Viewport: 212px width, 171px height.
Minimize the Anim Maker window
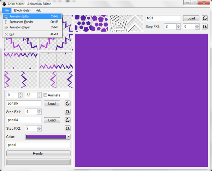click(x=187, y=3)
